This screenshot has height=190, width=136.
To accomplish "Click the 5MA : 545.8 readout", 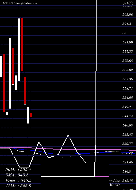I will coord(18,175).
